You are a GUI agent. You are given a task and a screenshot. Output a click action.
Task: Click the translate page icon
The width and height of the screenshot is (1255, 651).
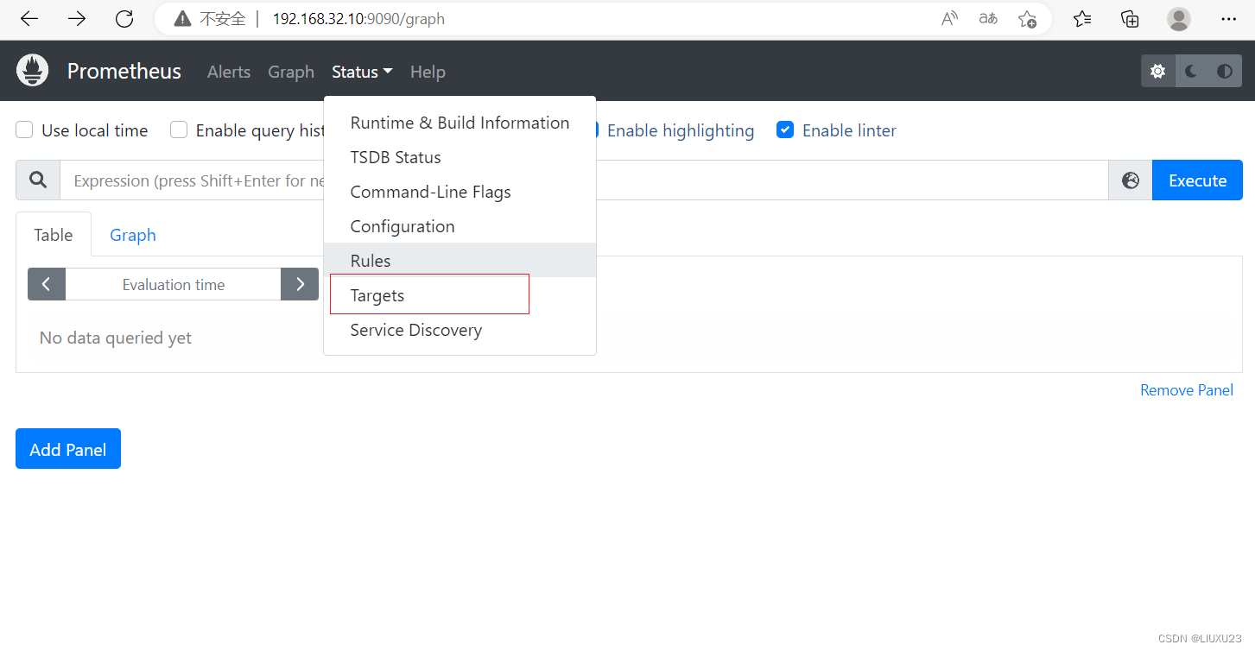coord(988,19)
